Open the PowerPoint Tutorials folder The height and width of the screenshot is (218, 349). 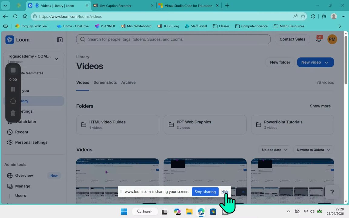[x=292, y=124]
